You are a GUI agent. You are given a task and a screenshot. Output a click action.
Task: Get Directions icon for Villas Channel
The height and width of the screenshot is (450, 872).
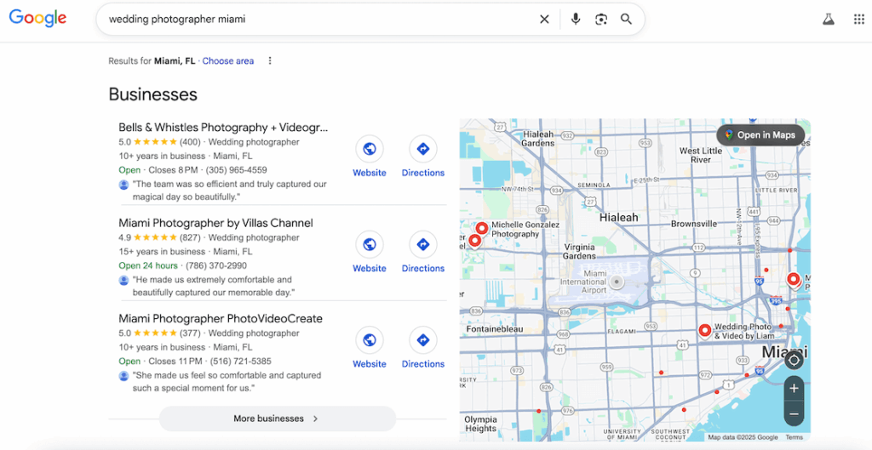coord(423,244)
